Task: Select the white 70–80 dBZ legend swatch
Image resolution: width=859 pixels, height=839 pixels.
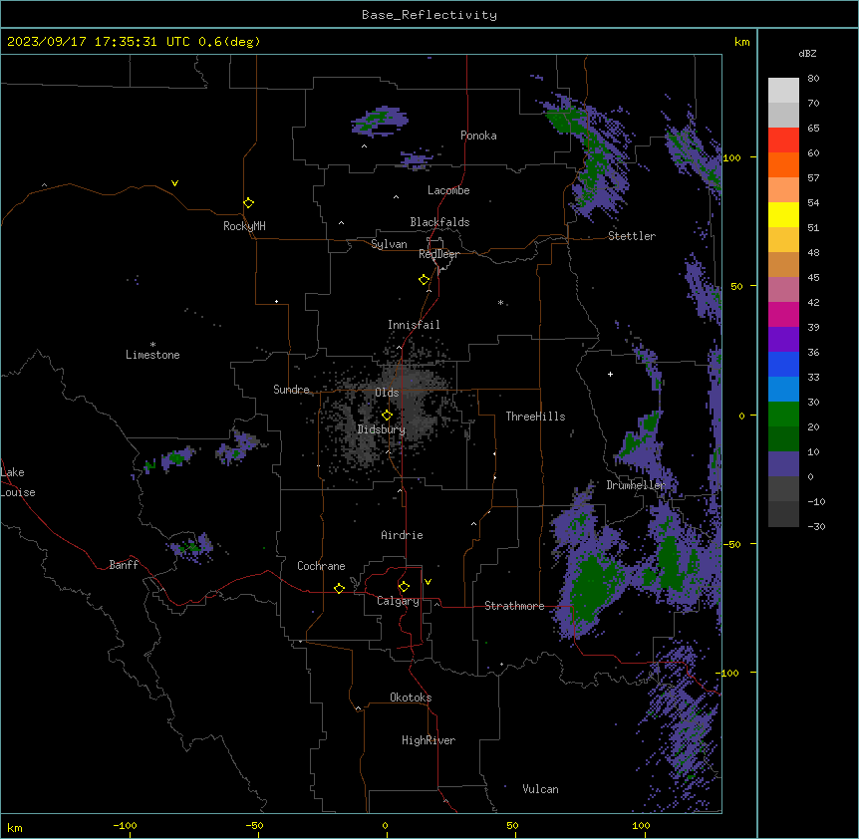Action: point(783,91)
